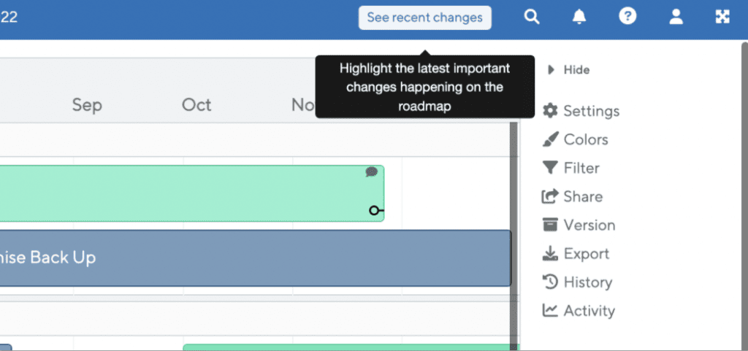The height and width of the screenshot is (351, 748).
Task: Click the dependency connector circle on green bar
Action: click(375, 210)
